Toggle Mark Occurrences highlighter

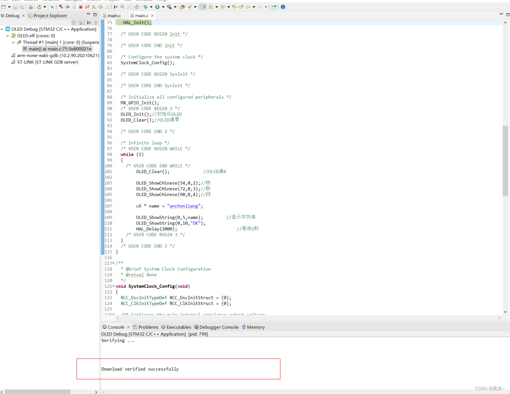tap(203, 7)
